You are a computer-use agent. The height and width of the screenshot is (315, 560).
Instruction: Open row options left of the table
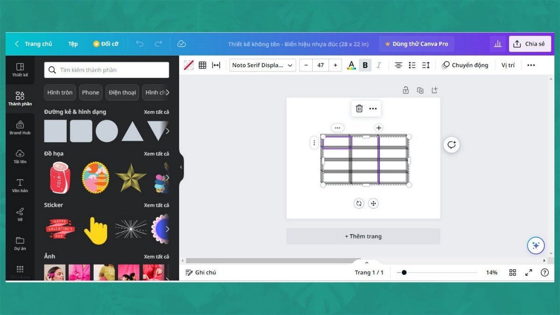click(x=314, y=143)
